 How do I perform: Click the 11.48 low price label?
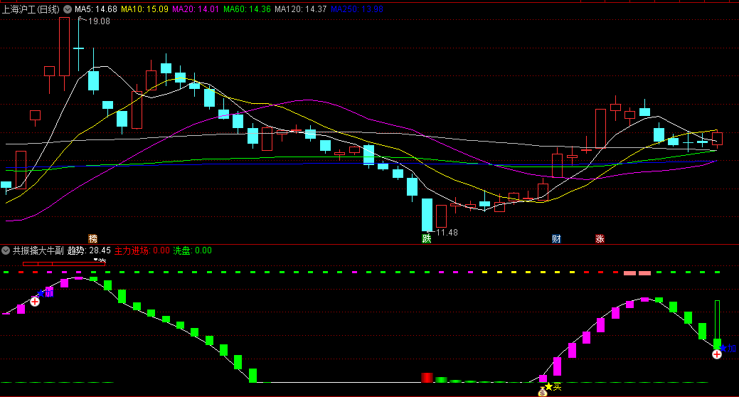pos(447,233)
